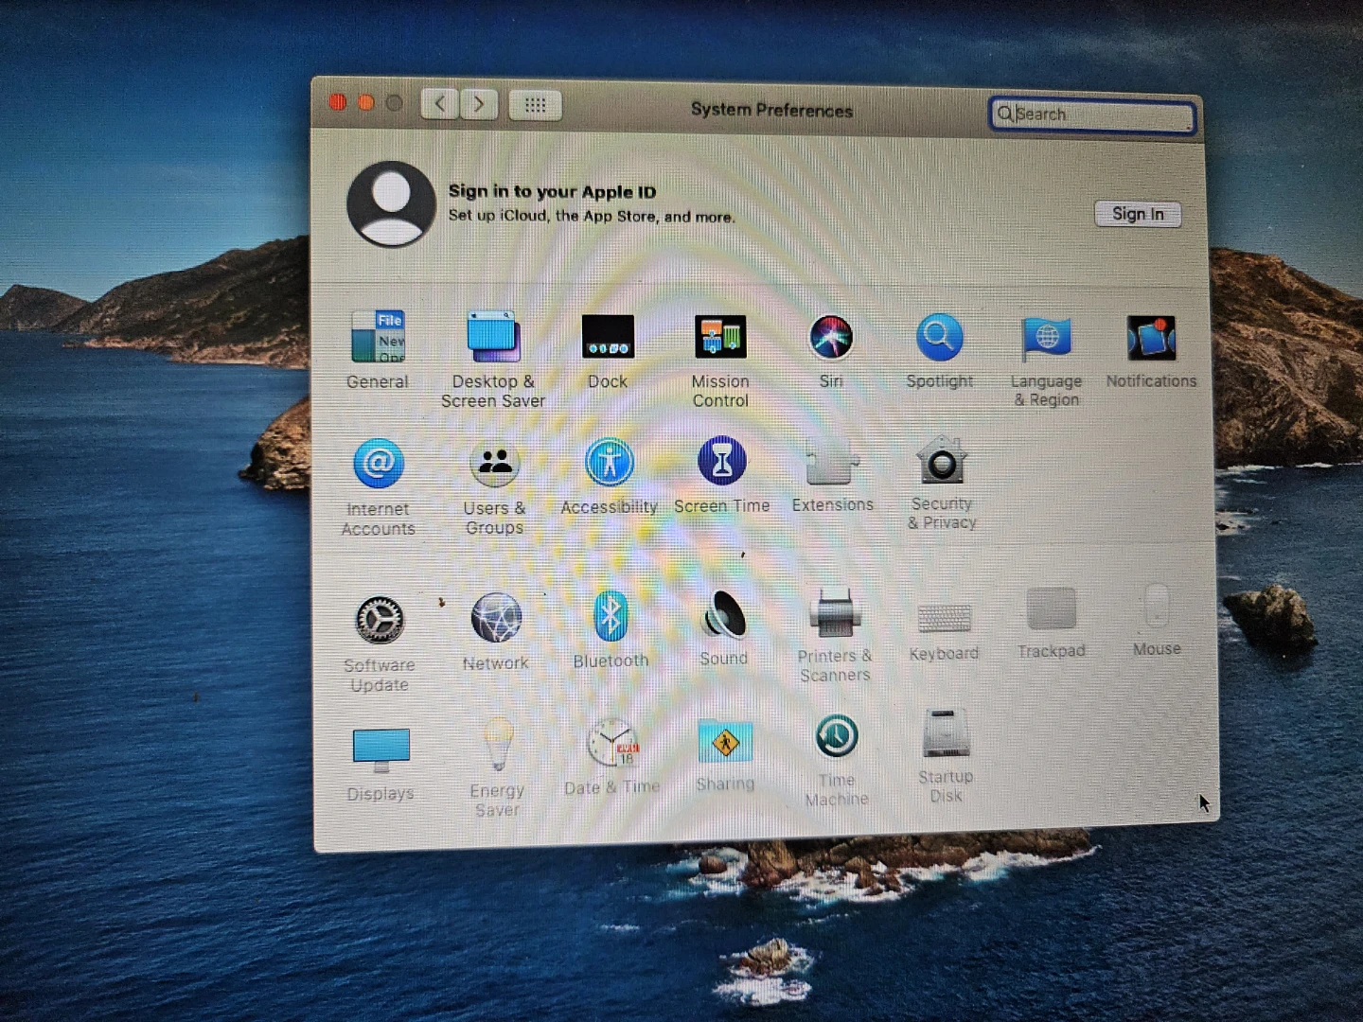
Task: Click the Sign In button
Action: (x=1138, y=214)
